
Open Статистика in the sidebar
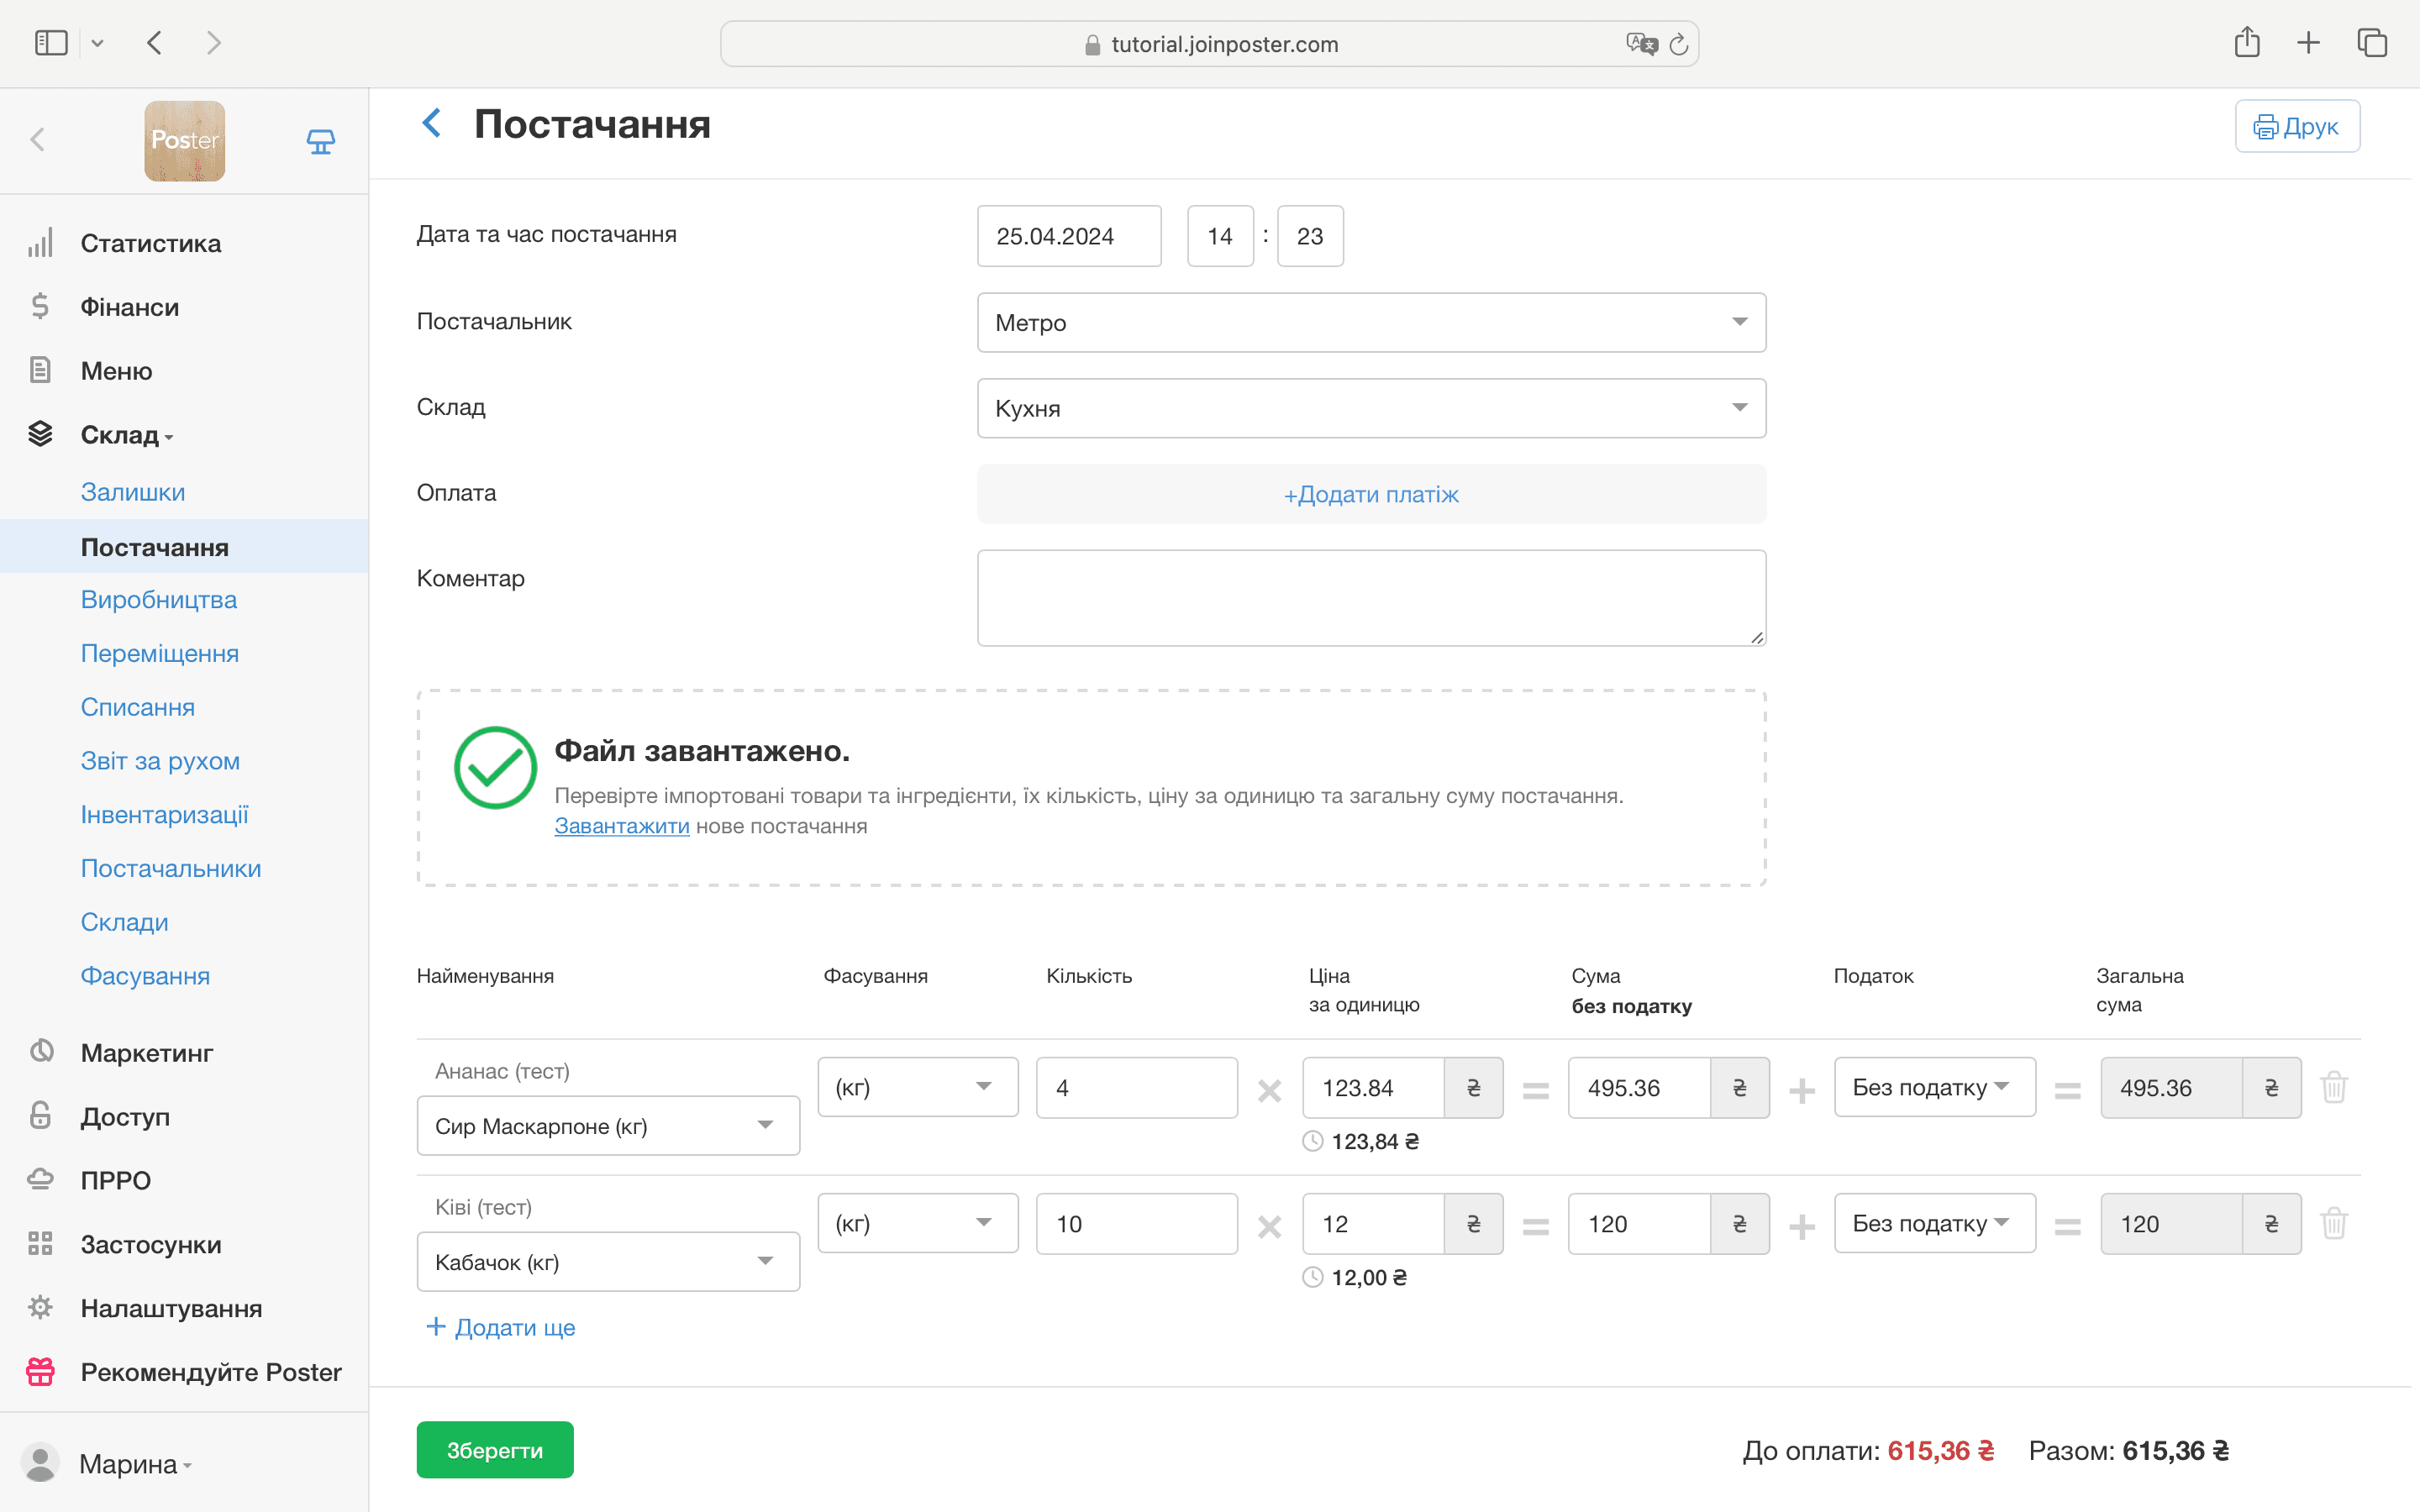[150, 243]
